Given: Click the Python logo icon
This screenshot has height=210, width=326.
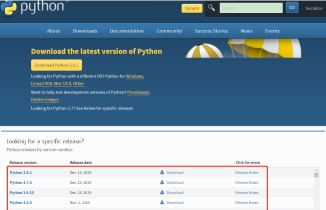Looking at the screenshot, I should pyautogui.click(x=8, y=7).
